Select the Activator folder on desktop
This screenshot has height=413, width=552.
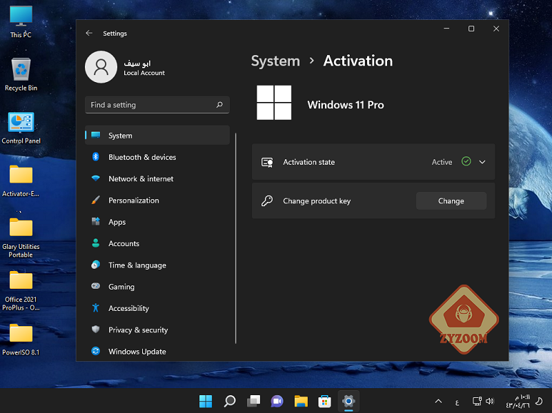pos(21,181)
